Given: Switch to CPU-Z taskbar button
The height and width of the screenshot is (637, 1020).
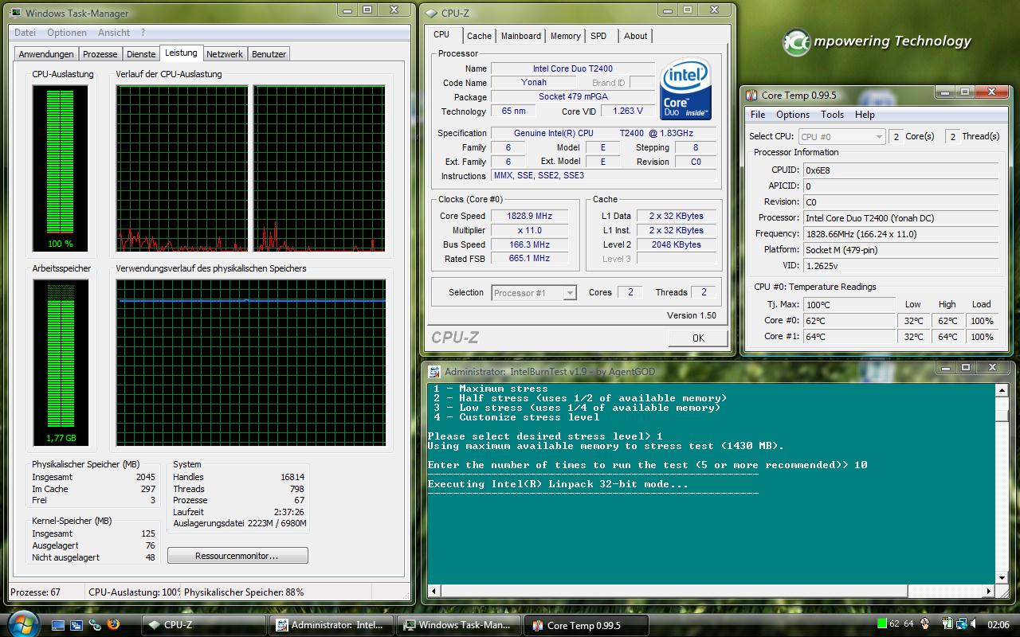Looking at the screenshot, I should [x=206, y=625].
